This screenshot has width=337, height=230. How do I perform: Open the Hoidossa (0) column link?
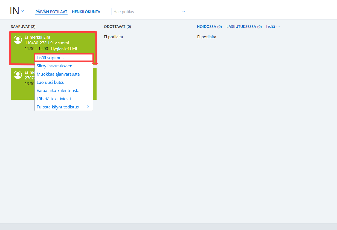point(209,27)
